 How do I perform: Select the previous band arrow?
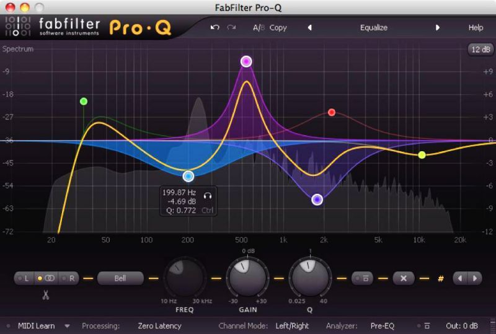coord(460,278)
